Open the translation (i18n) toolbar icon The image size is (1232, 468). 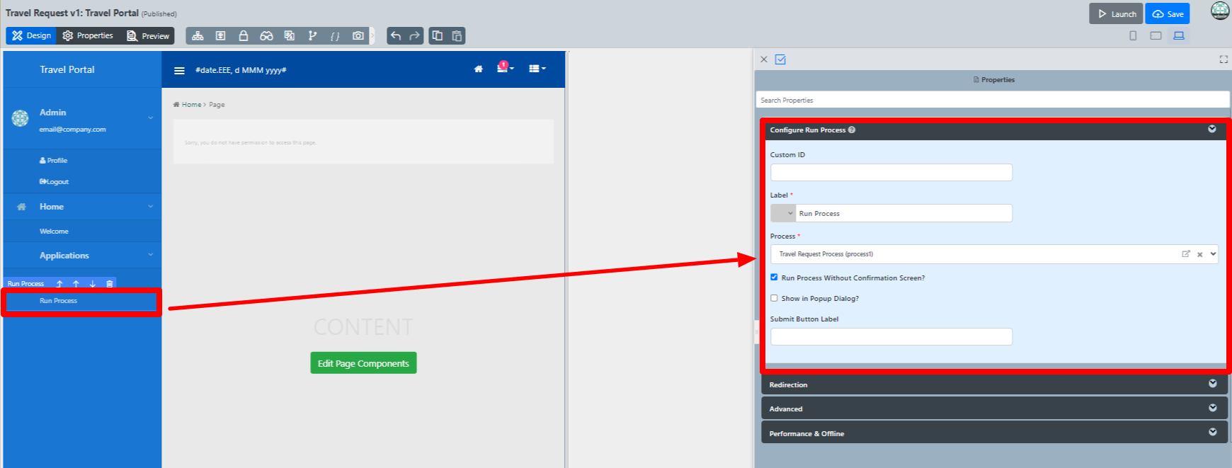coord(289,35)
